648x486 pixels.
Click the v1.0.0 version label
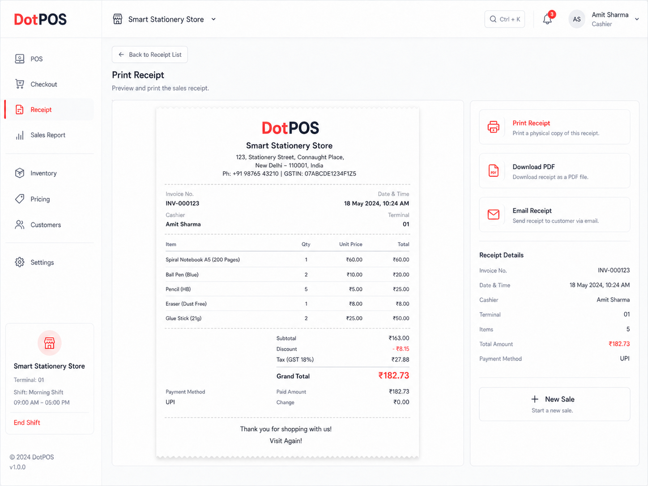[x=17, y=467]
